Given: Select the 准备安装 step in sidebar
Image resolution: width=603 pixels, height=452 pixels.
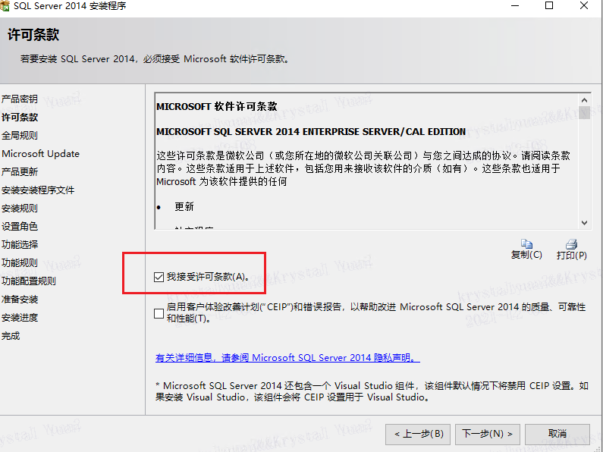Looking at the screenshot, I should click(x=19, y=300).
